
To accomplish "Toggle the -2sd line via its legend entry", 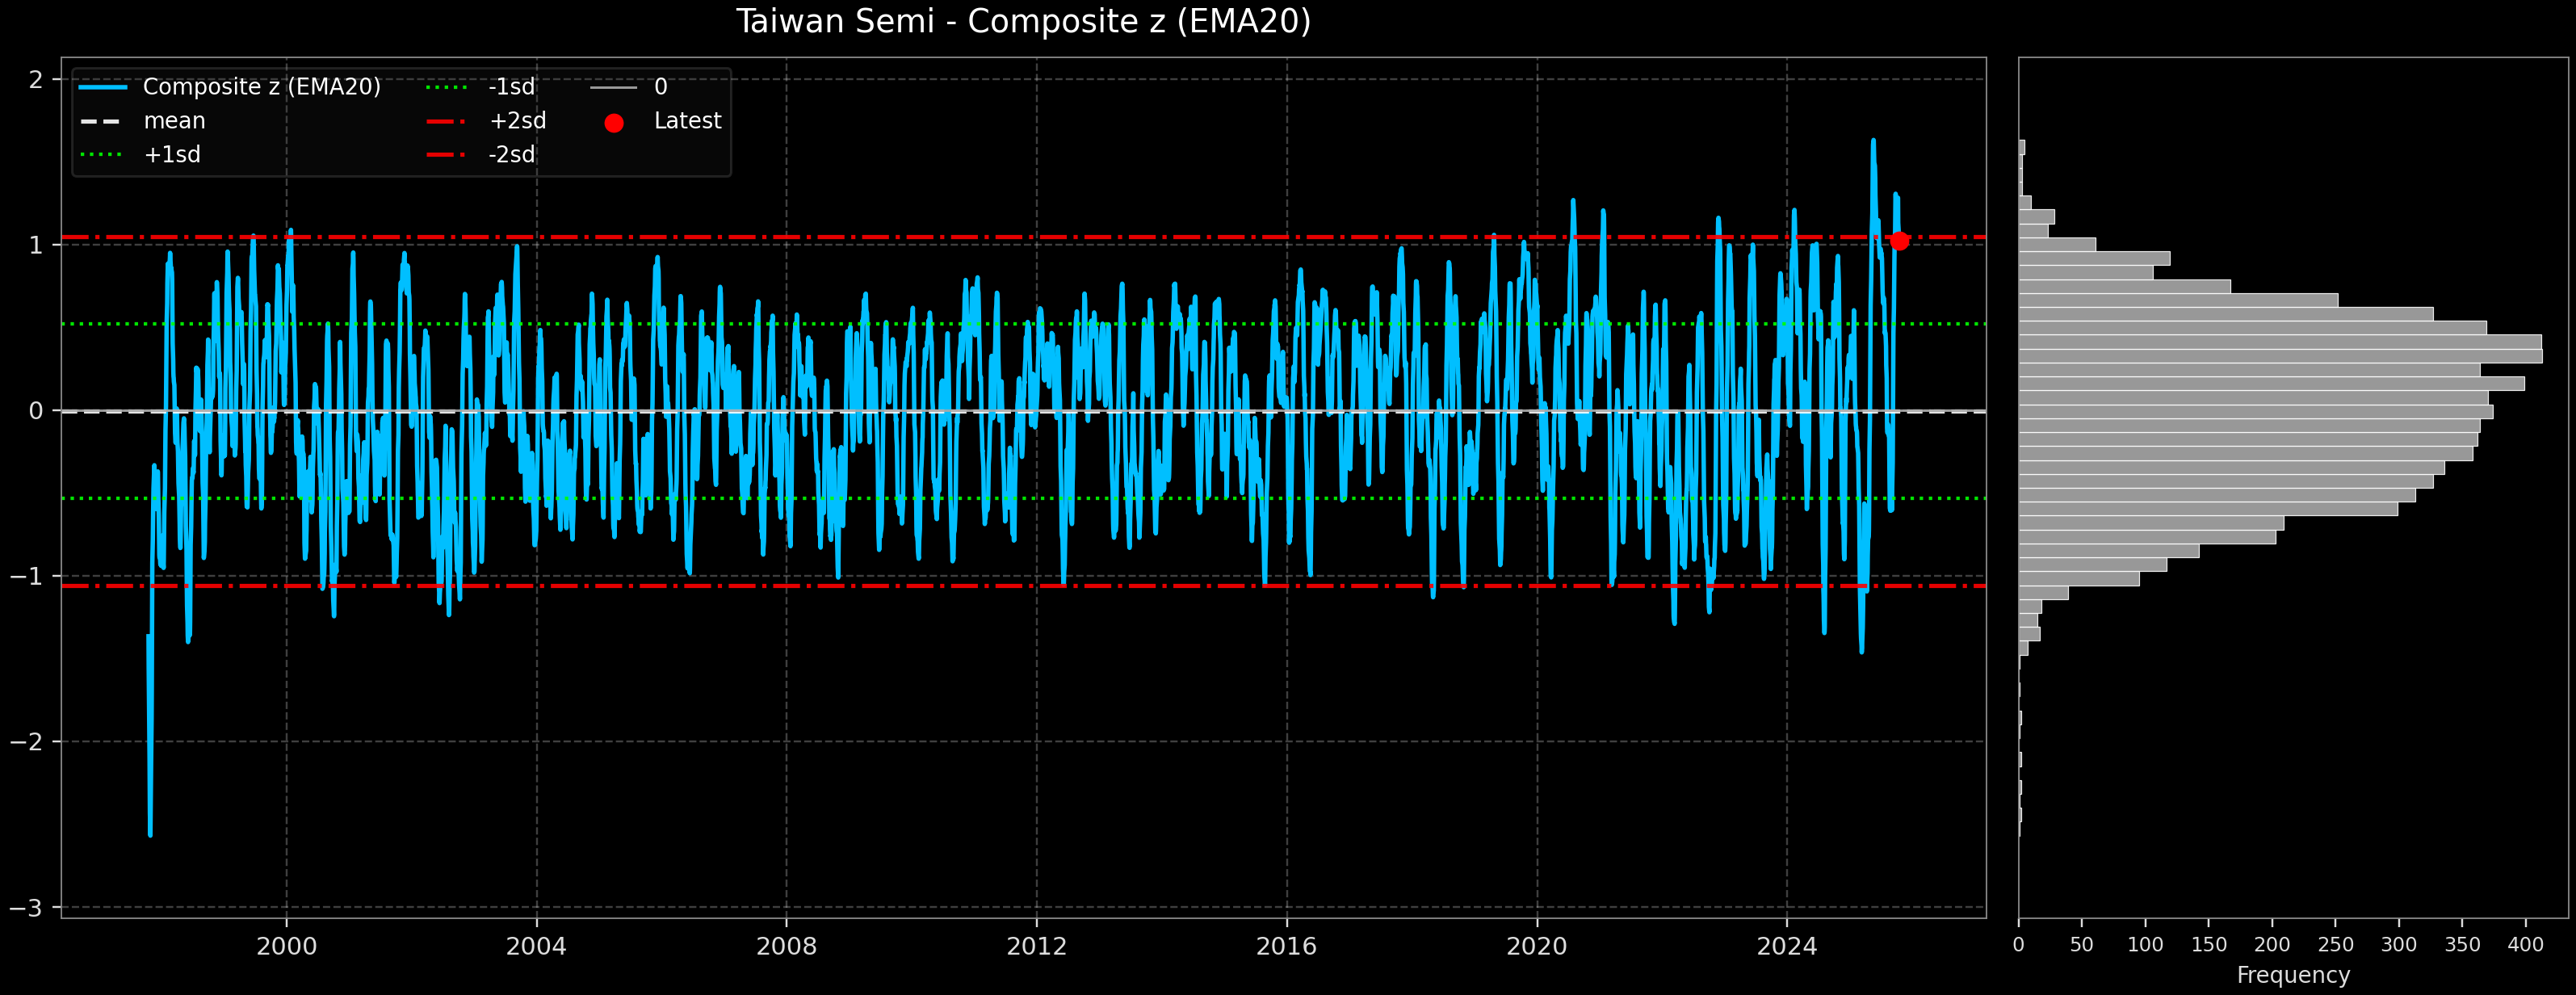I will pyautogui.click(x=512, y=155).
